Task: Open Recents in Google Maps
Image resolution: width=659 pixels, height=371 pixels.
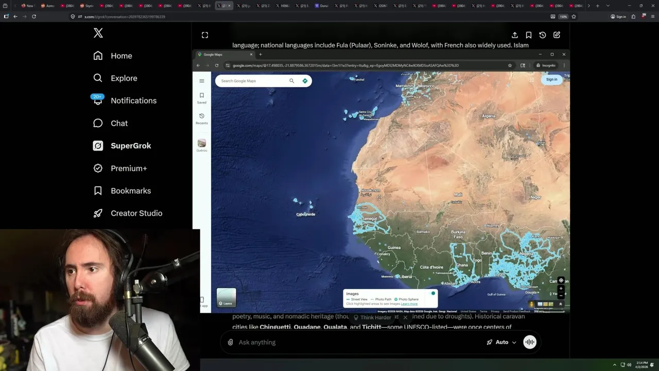Action: [x=202, y=119]
